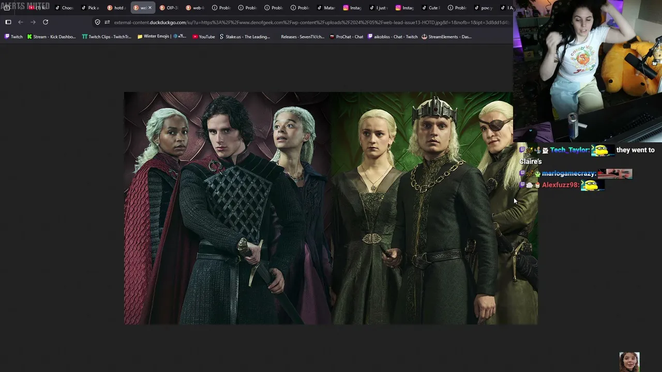This screenshot has height=372, width=662.
Task: Switch to the 'Pick a' TikTok tab
Action: click(91, 8)
